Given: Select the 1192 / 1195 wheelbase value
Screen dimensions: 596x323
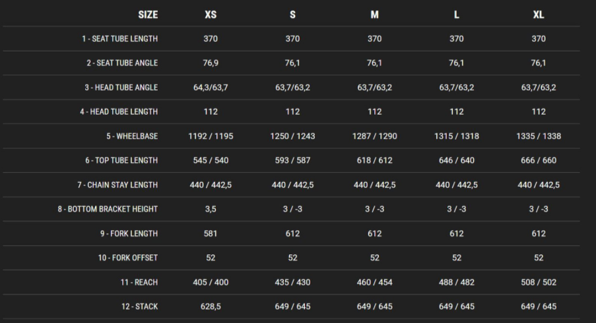Looking at the screenshot, I should pyautogui.click(x=211, y=136).
